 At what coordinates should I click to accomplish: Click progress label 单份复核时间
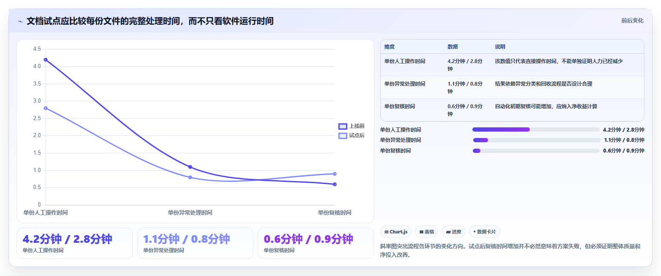pyautogui.click(x=395, y=150)
